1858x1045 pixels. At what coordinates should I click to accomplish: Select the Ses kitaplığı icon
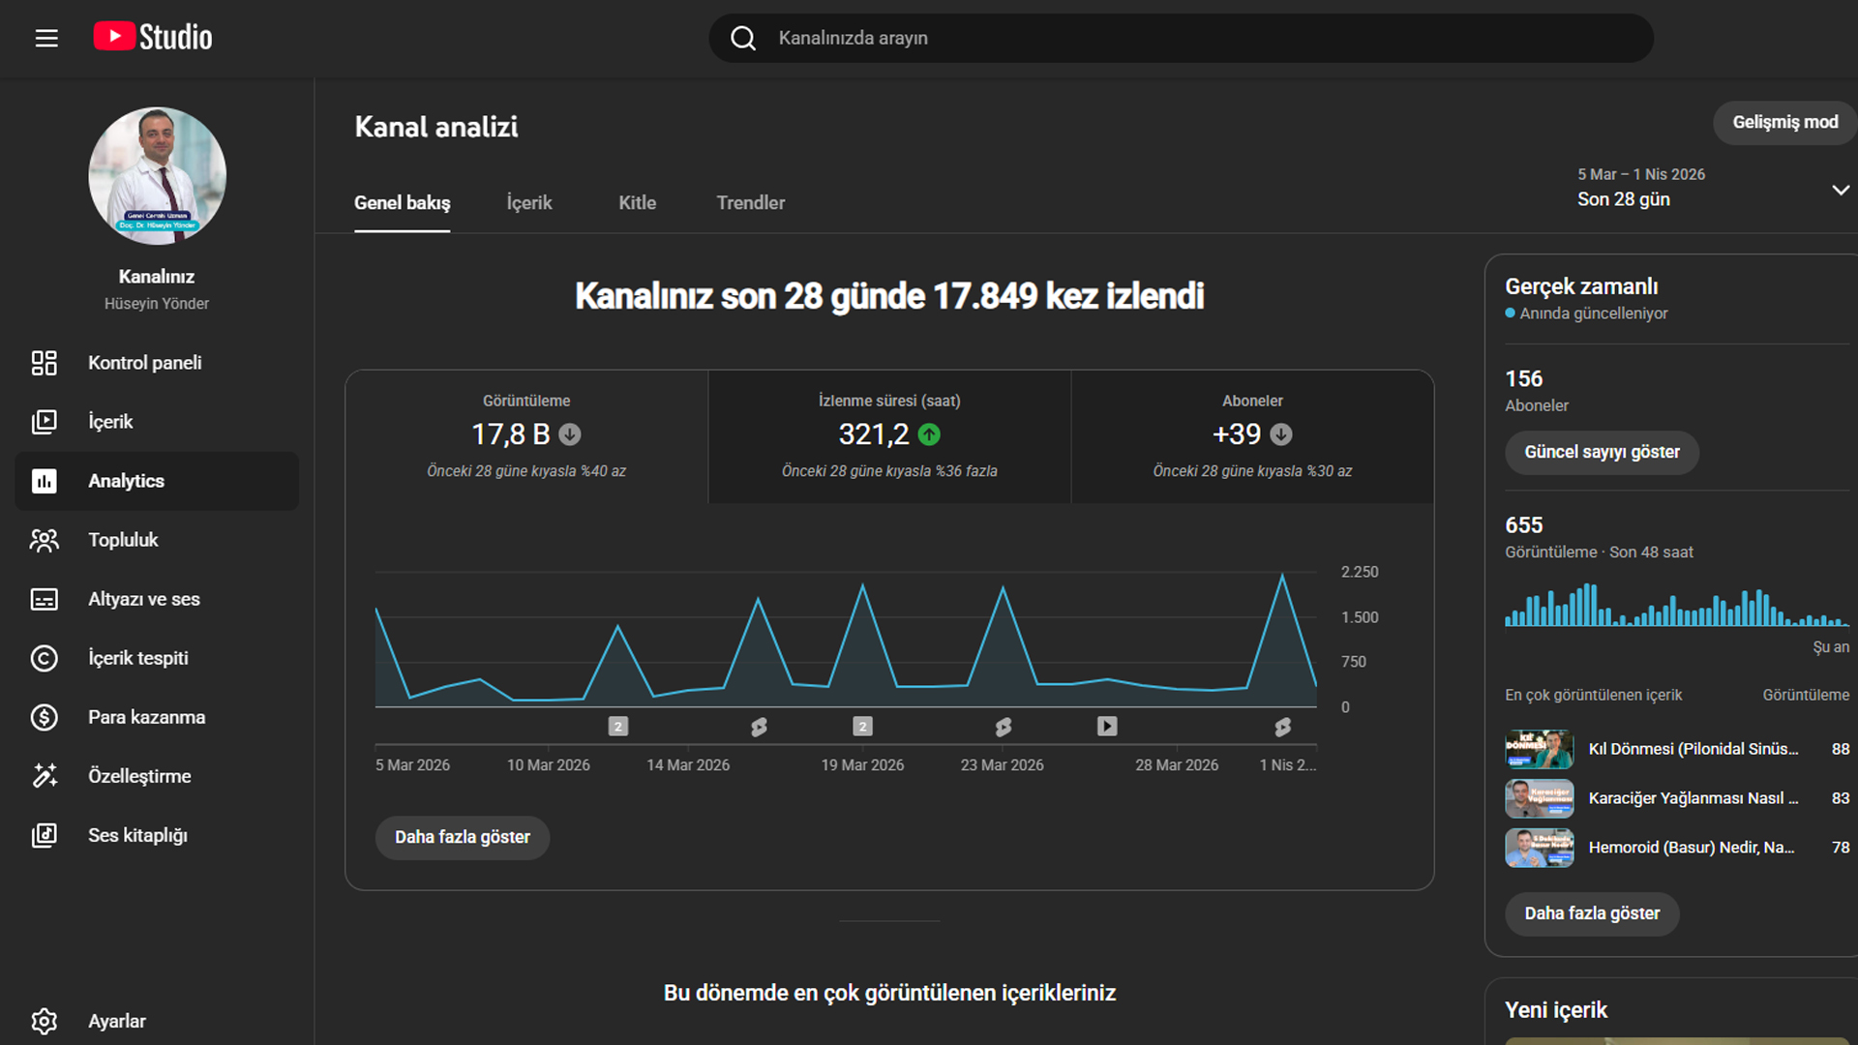coord(45,835)
